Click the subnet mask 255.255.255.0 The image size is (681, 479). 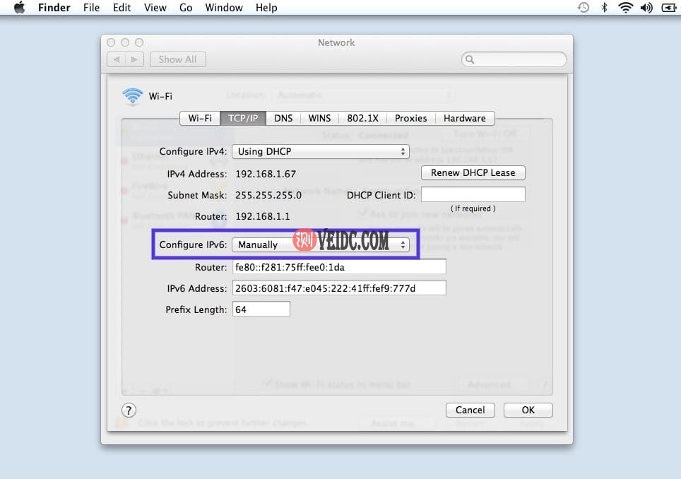coord(268,196)
